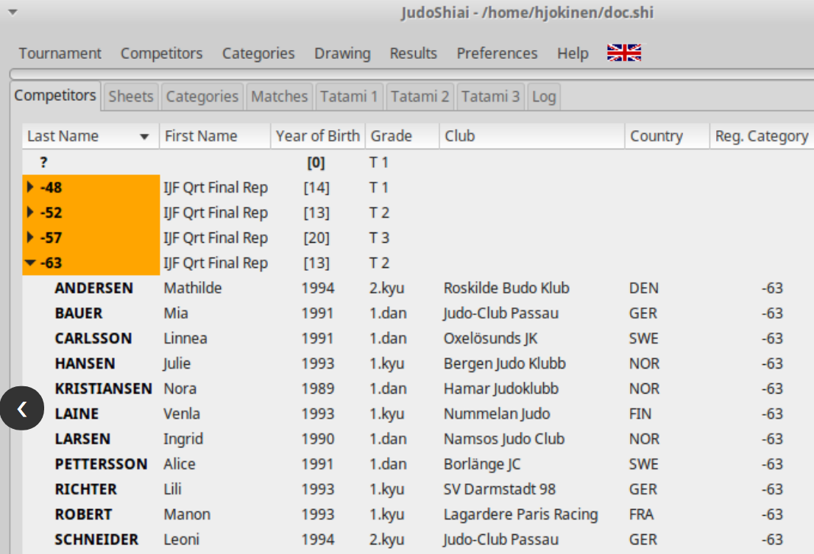Switch language via the UK flag icon
The image size is (814, 554).
[623, 52]
